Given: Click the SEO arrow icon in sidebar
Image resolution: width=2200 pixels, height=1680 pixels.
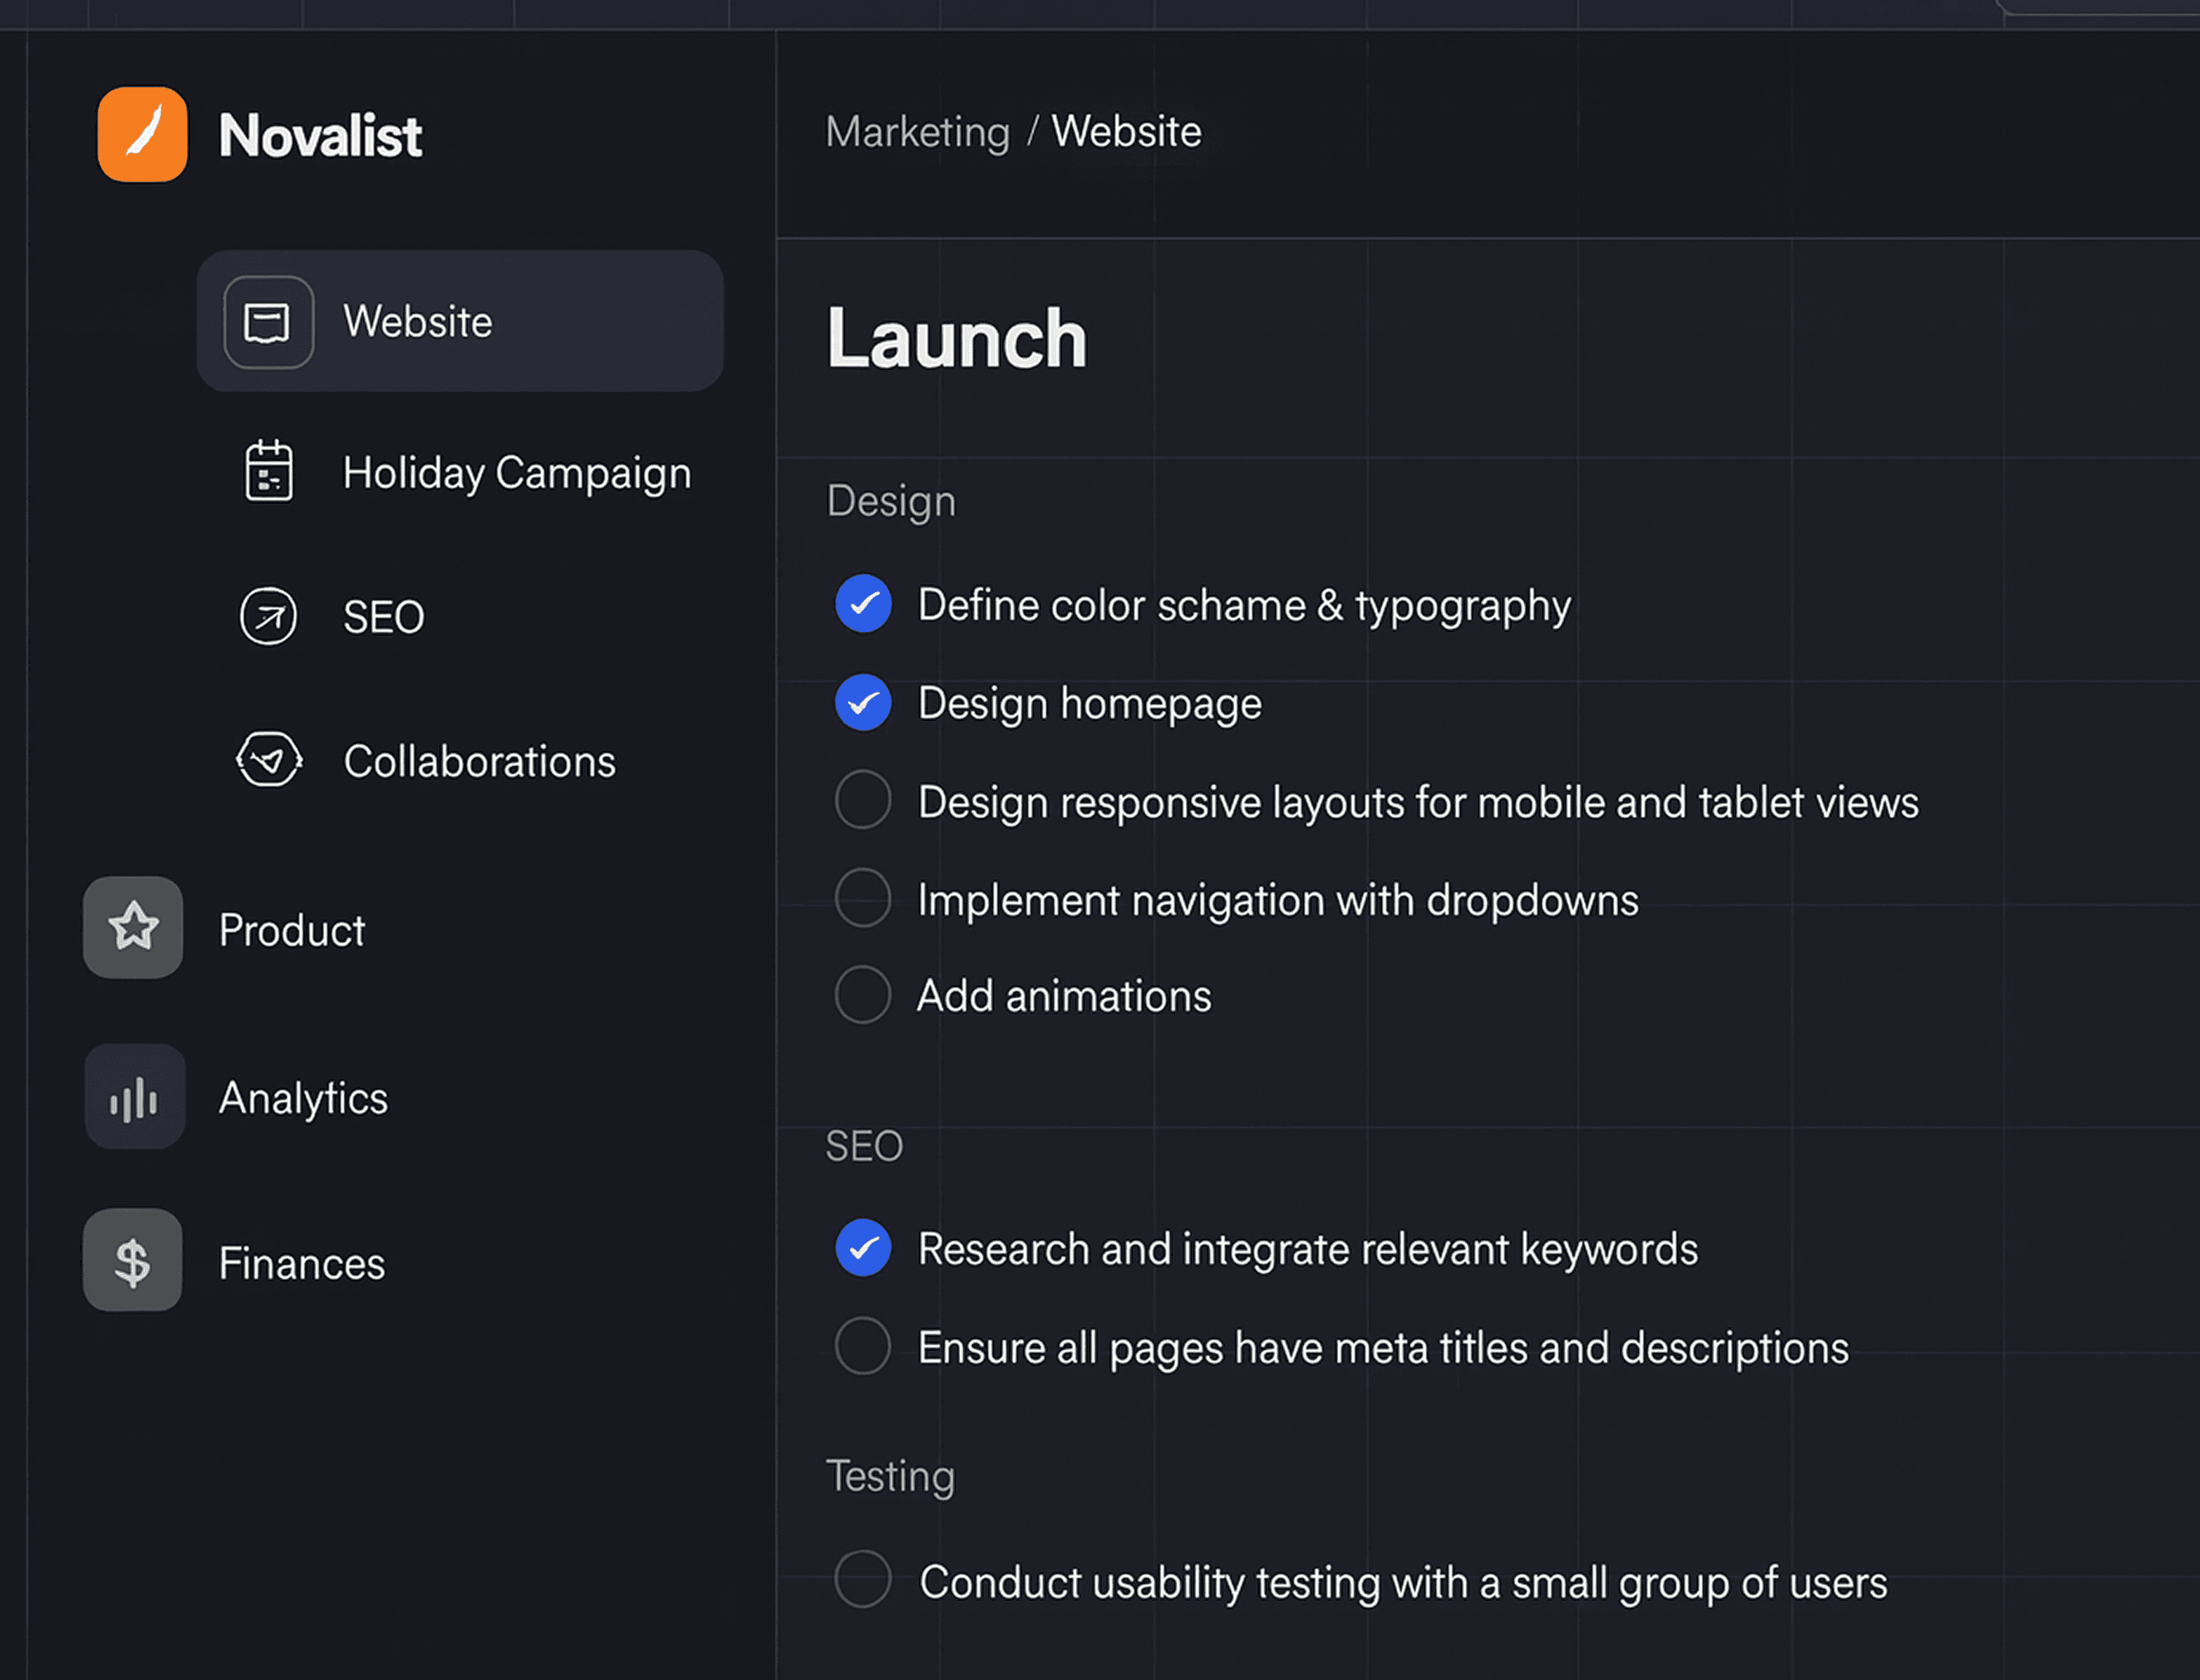Looking at the screenshot, I should 268,616.
